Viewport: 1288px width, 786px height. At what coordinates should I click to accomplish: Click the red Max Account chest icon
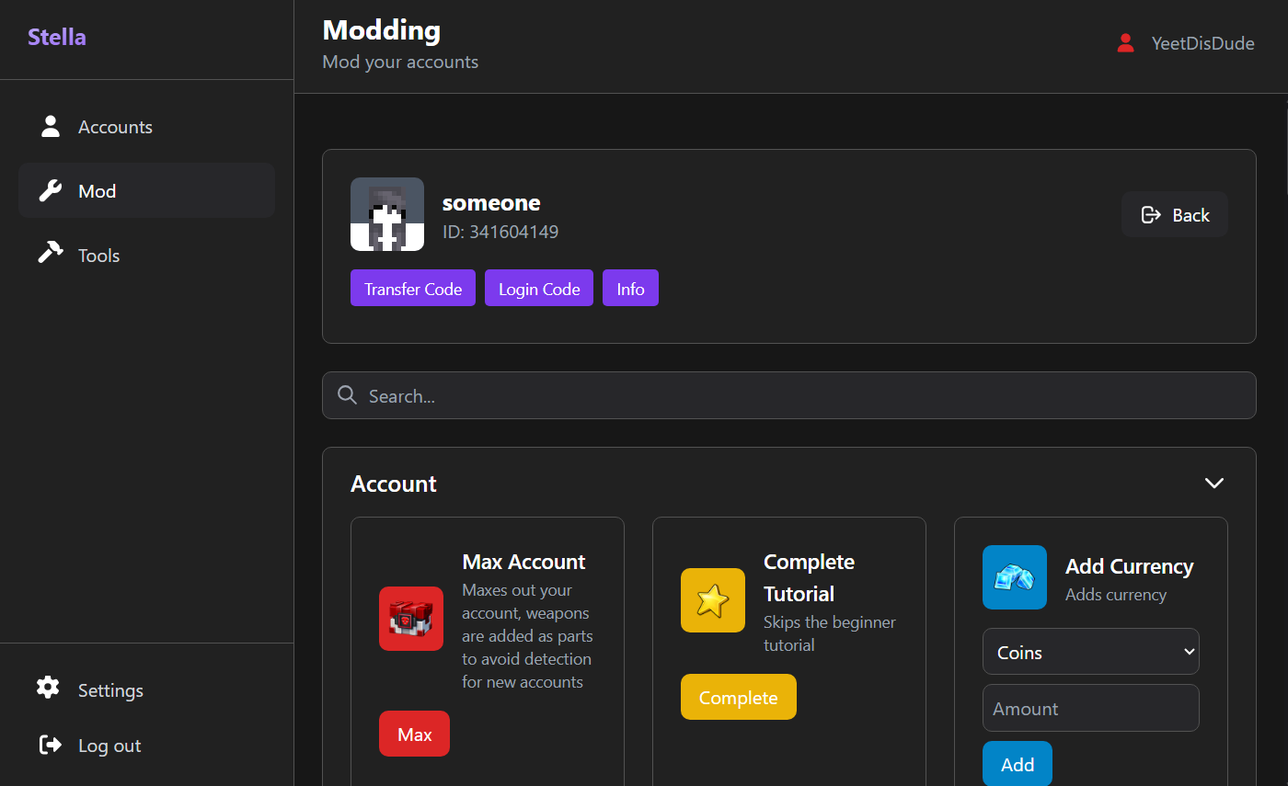(x=410, y=619)
